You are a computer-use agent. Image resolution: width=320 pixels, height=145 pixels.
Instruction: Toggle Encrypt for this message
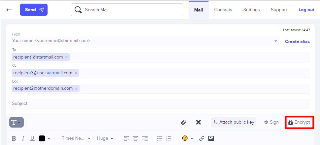coord(299,122)
